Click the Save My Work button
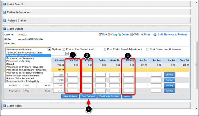 coord(69,96)
